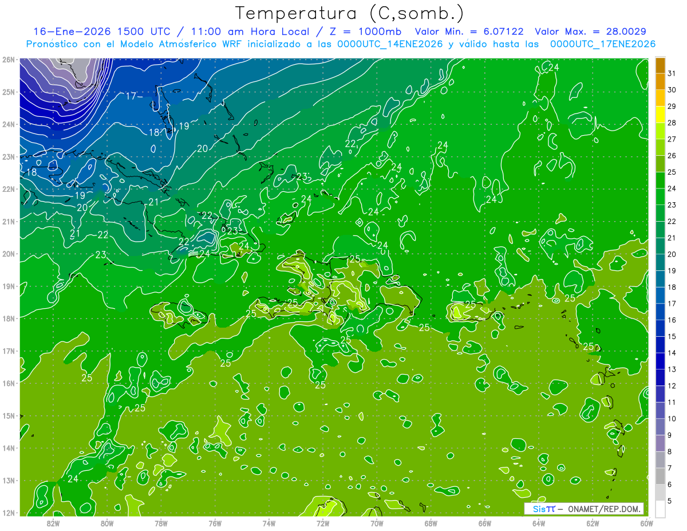
Task: Click the "17" contour label on the map
Action: tap(131, 96)
